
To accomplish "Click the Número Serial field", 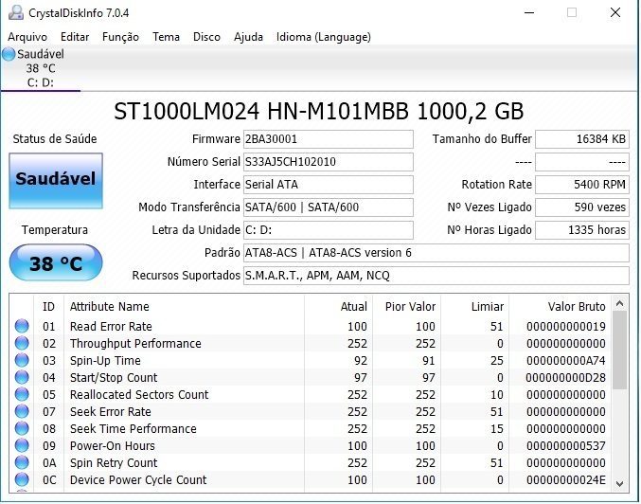I will coord(329,162).
